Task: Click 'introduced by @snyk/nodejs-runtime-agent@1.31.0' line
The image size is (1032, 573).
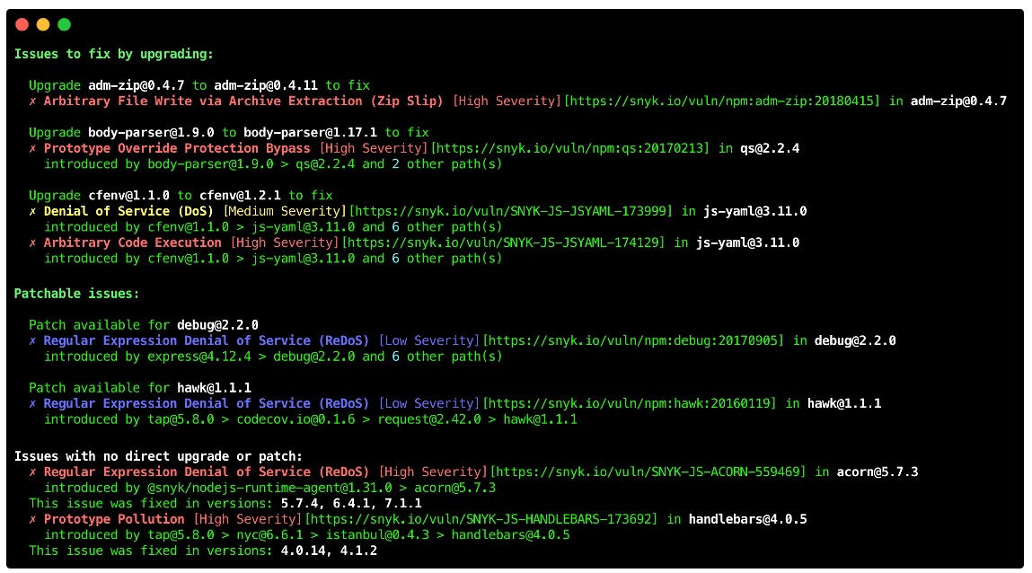Action: point(269,489)
